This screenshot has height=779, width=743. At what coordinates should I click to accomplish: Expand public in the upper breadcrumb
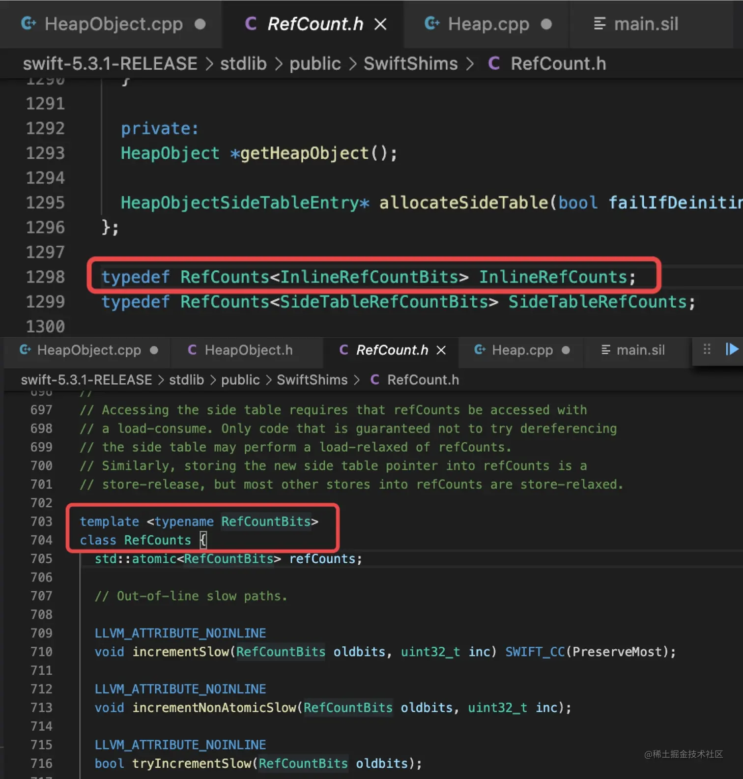315,63
